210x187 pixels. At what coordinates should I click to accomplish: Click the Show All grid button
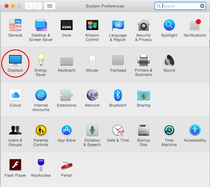click(50, 6)
